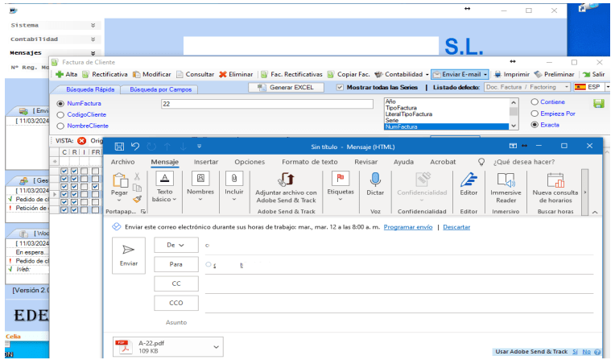Open the Opciones ribbon tab
615x364 pixels.
pos(250,162)
